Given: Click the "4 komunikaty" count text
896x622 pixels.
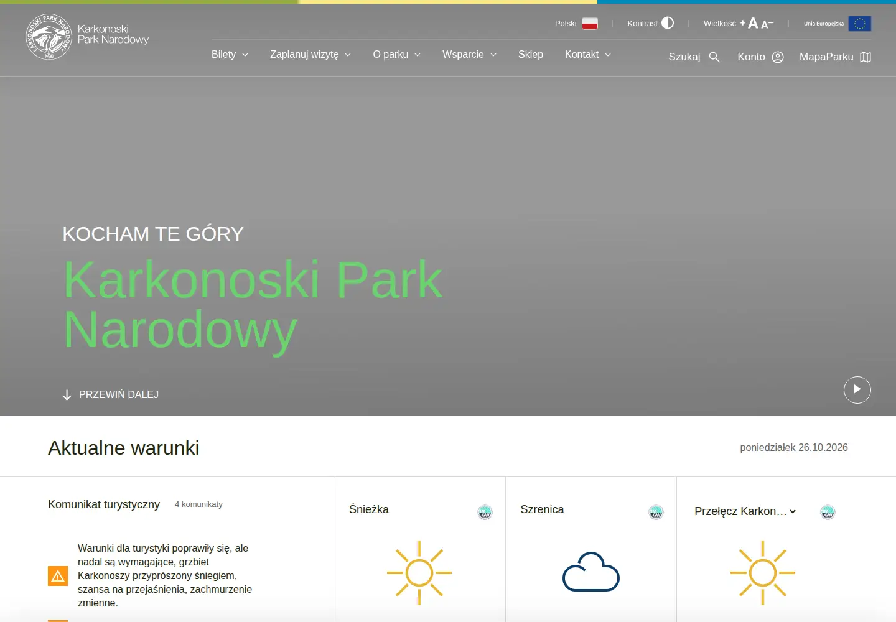Looking at the screenshot, I should [198, 504].
